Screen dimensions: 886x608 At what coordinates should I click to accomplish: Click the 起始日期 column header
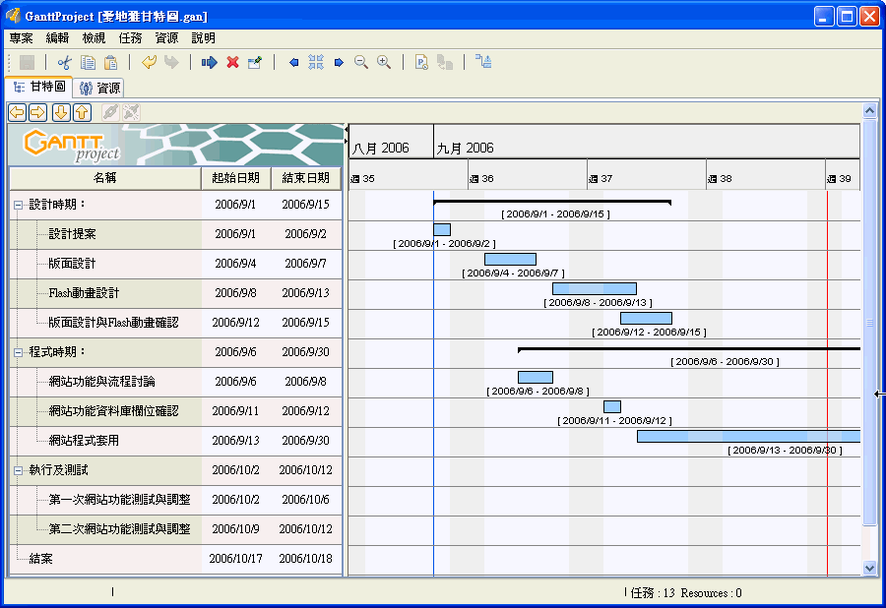click(235, 178)
